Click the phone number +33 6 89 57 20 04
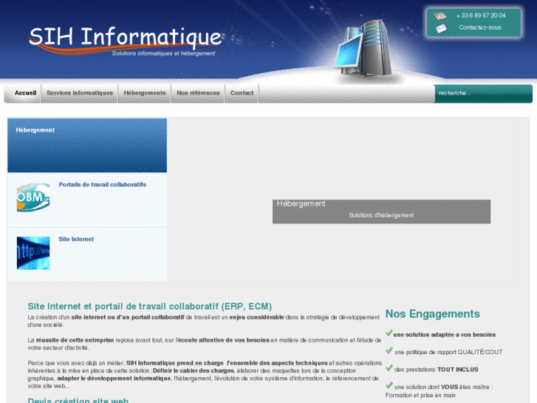Image resolution: width=537 pixels, height=403 pixels. click(x=480, y=16)
